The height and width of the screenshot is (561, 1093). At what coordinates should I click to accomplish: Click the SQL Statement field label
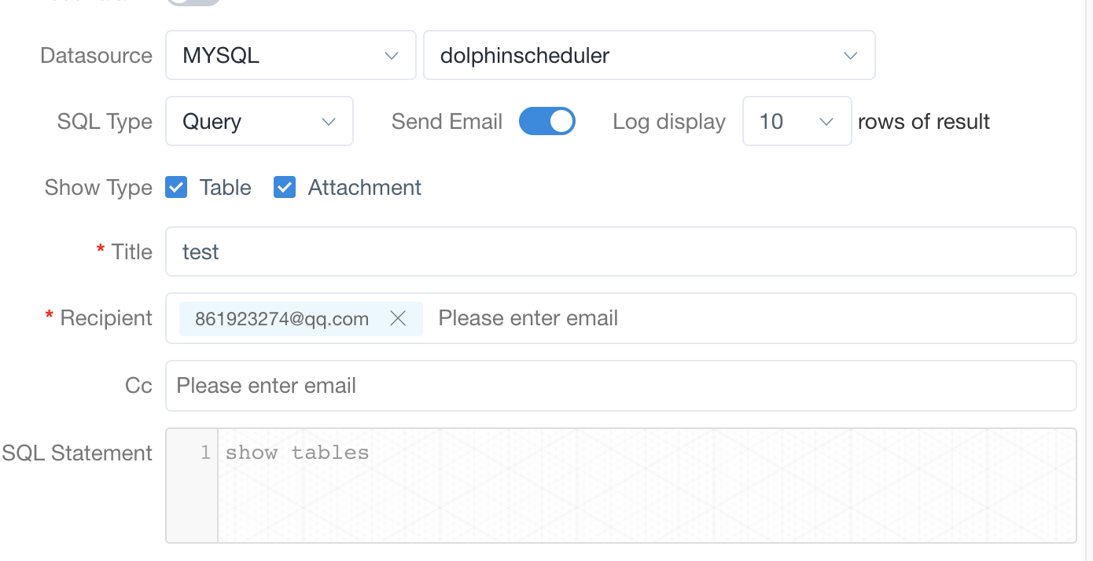click(x=77, y=453)
